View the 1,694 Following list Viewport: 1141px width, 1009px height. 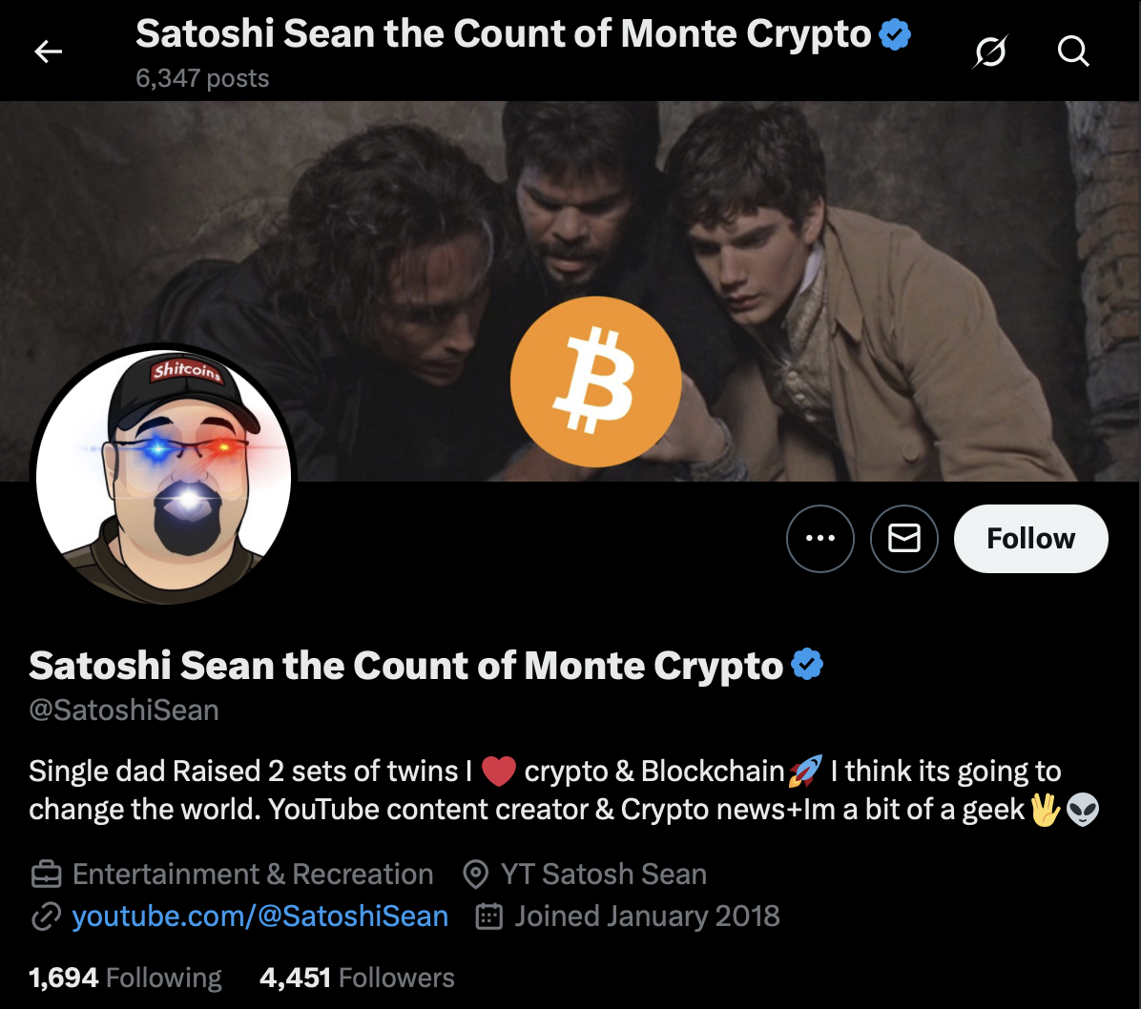tap(125, 978)
